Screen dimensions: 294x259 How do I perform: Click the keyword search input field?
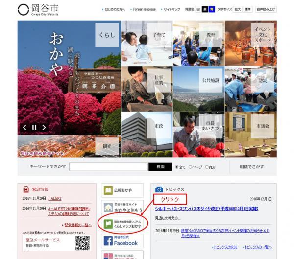coord(108,167)
